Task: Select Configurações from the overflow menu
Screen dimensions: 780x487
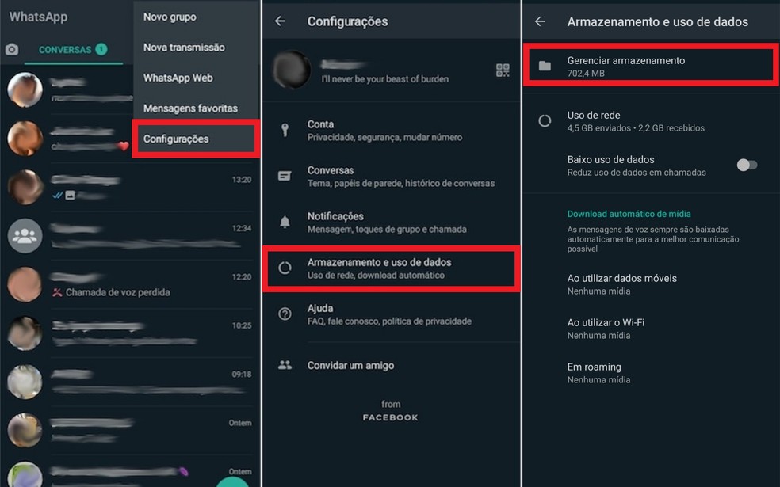Action: 176,139
